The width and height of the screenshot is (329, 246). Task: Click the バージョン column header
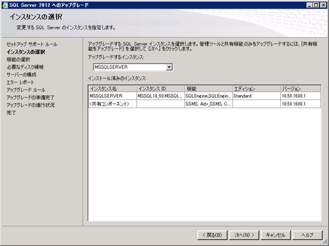coord(300,89)
